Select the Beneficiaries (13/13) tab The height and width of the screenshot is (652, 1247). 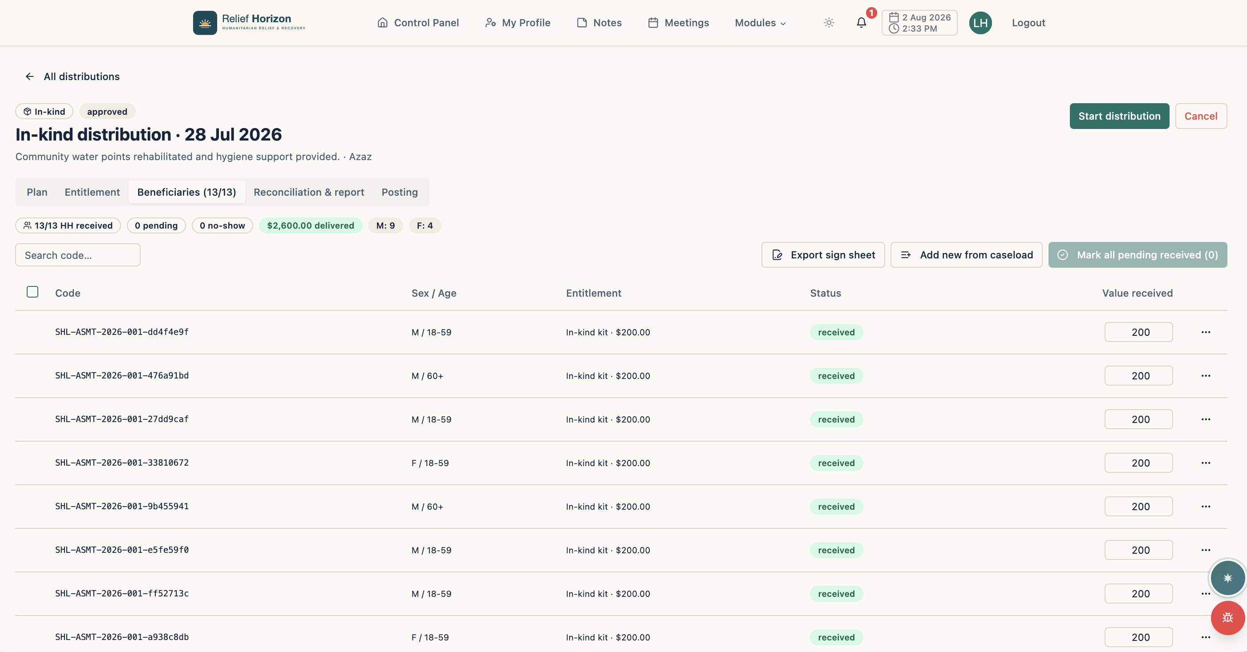(187, 192)
